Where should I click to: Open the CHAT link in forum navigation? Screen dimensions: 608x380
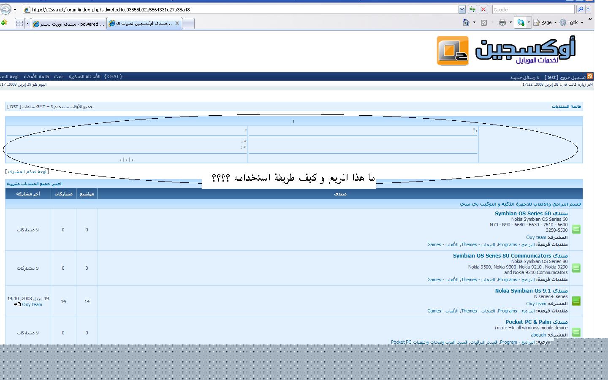tap(113, 77)
